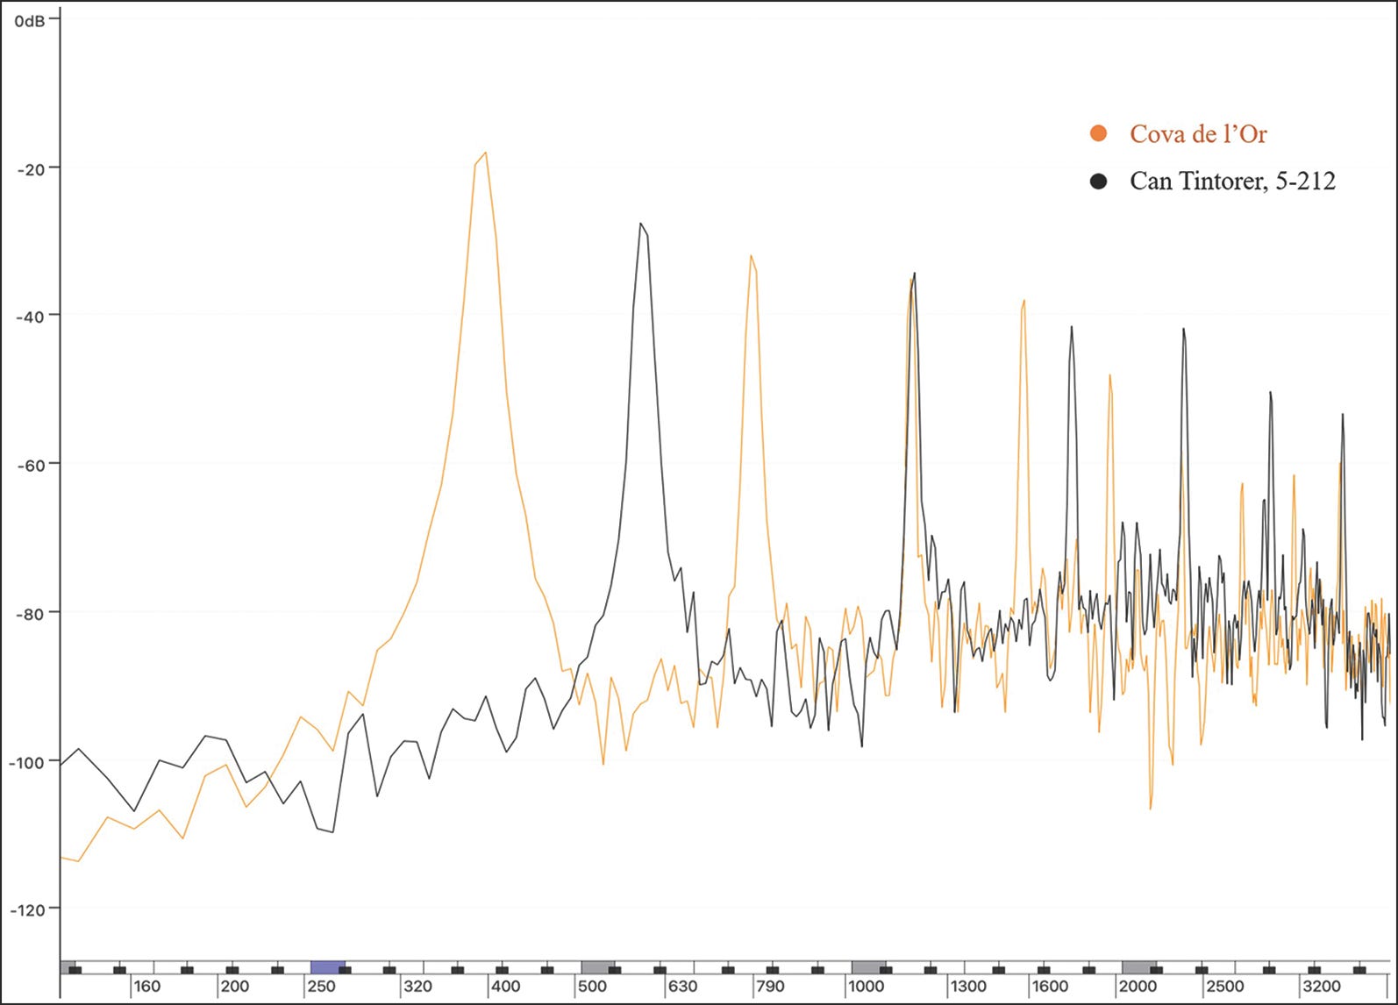The height and width of the screenshot is (1005, 1398).
Task: Click the 790 frequency label
Action: coord(770,987)
